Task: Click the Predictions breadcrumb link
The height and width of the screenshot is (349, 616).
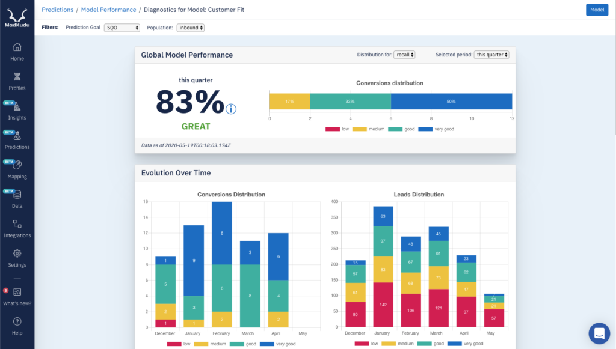Action: (57, 9)
